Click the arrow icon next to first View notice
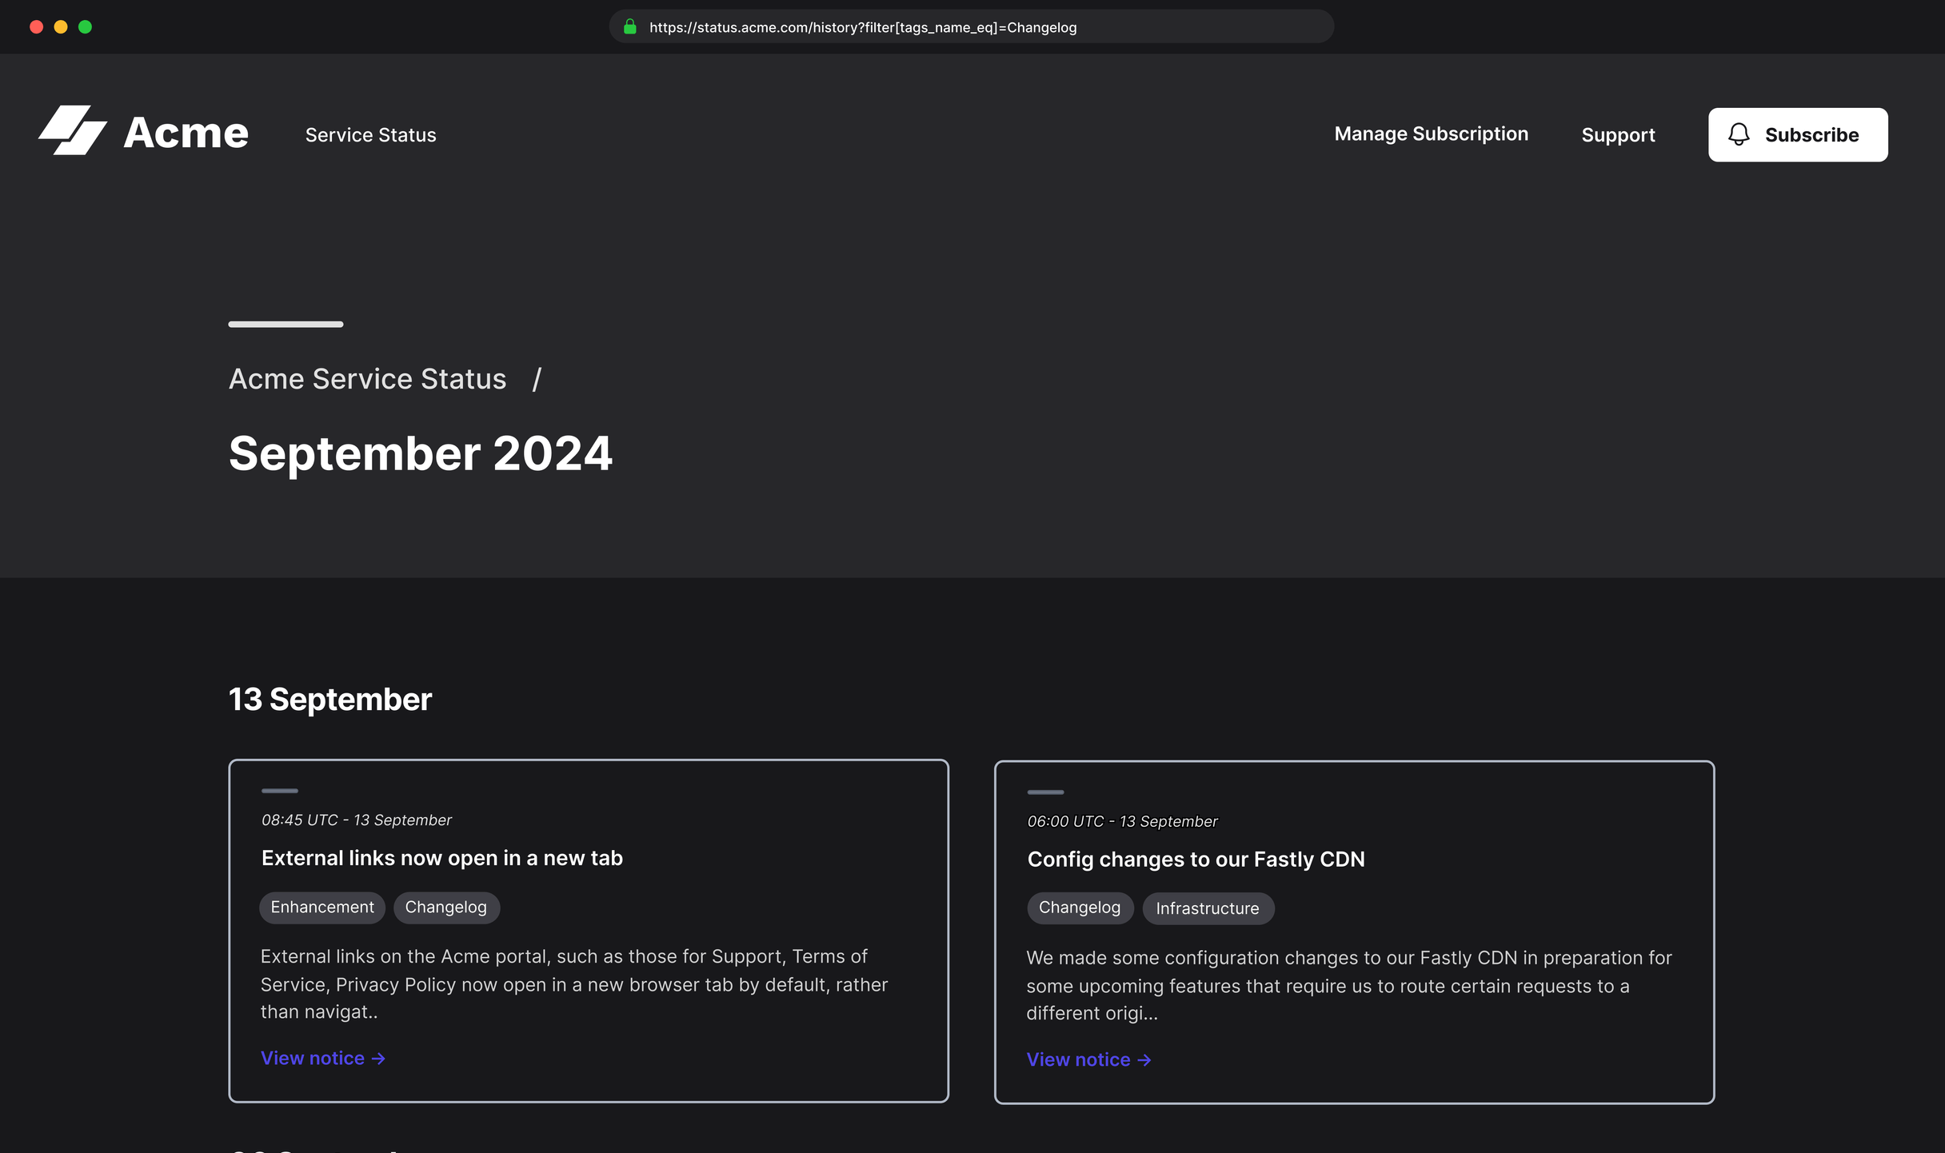 coord(377,1058)
